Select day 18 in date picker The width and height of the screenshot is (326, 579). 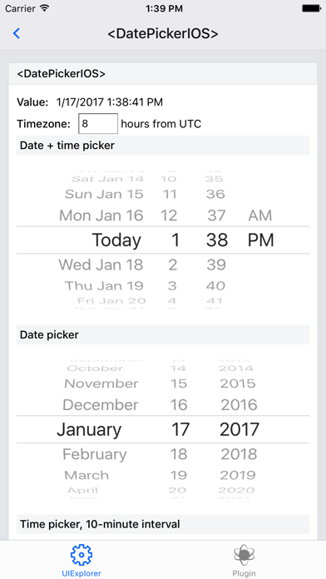coord(179,454)
